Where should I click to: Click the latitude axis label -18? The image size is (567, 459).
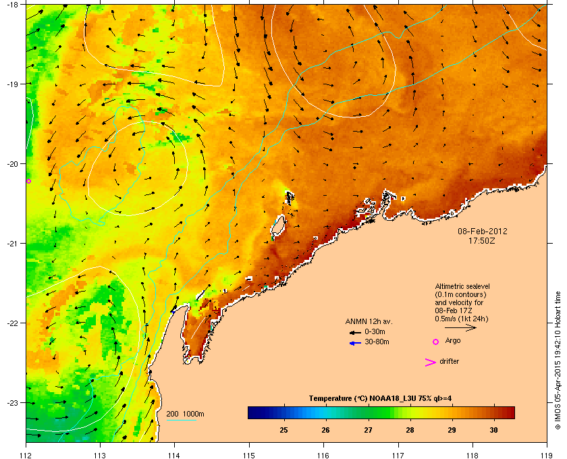12,5
